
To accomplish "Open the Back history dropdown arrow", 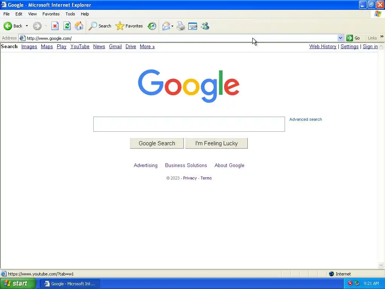I will pos(27,26).
